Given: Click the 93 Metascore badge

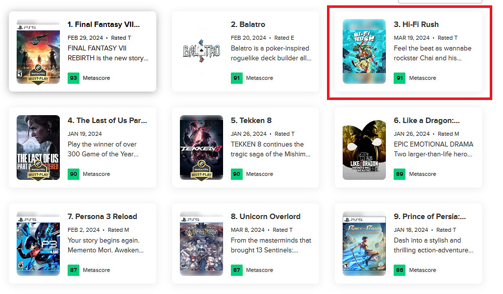Looking at the screenshot, I should point(74,78).
